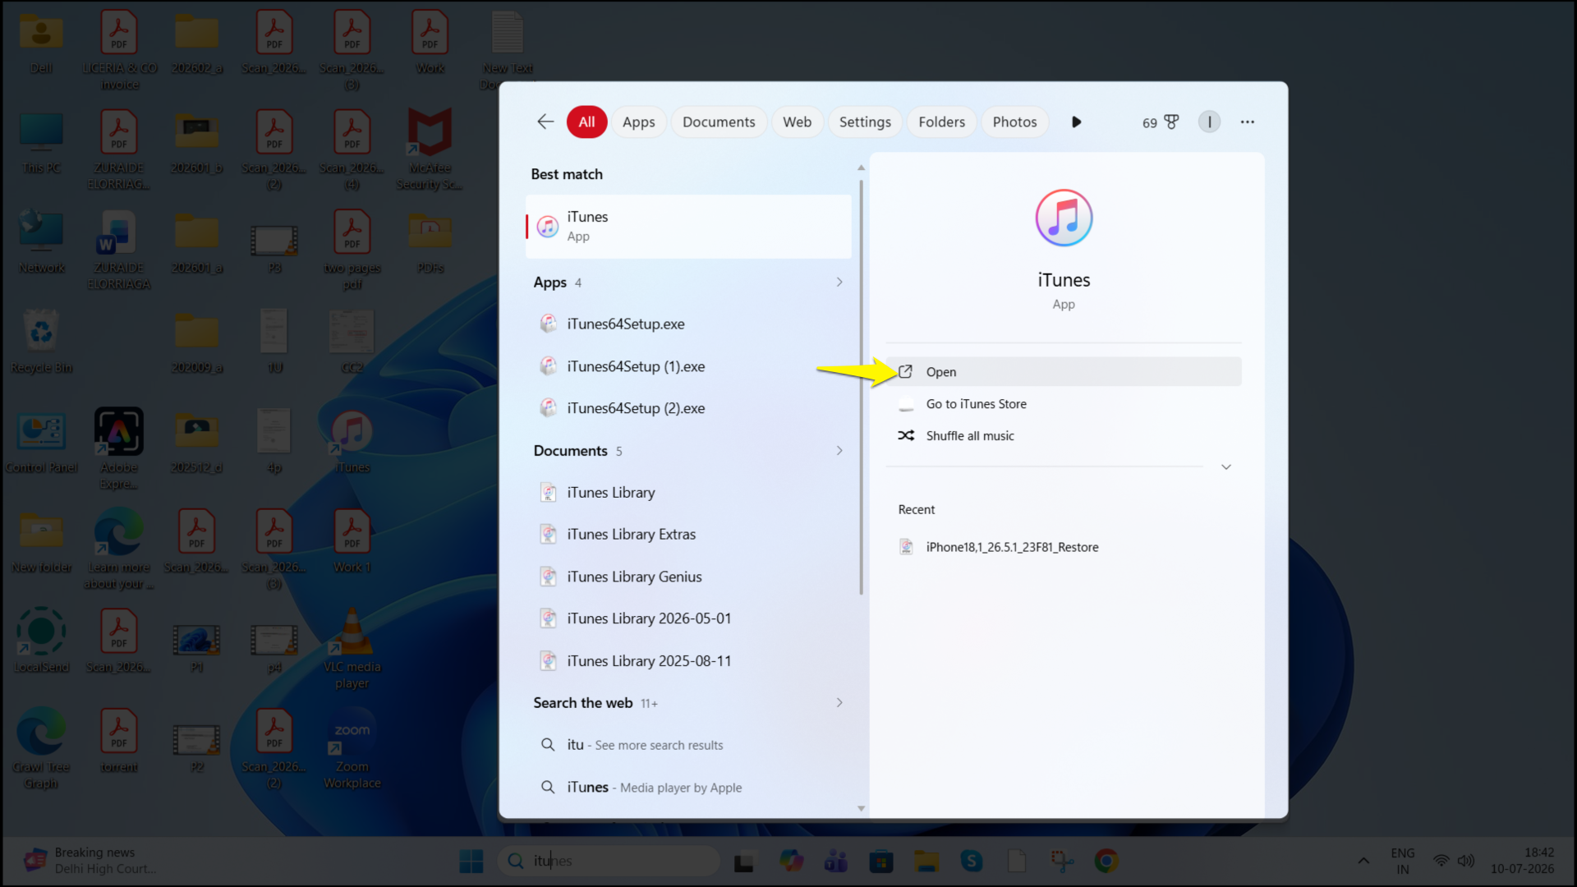Select the VLC media player desktop icon
This screenshot has width=1577, height=887.
coord(352,649)
